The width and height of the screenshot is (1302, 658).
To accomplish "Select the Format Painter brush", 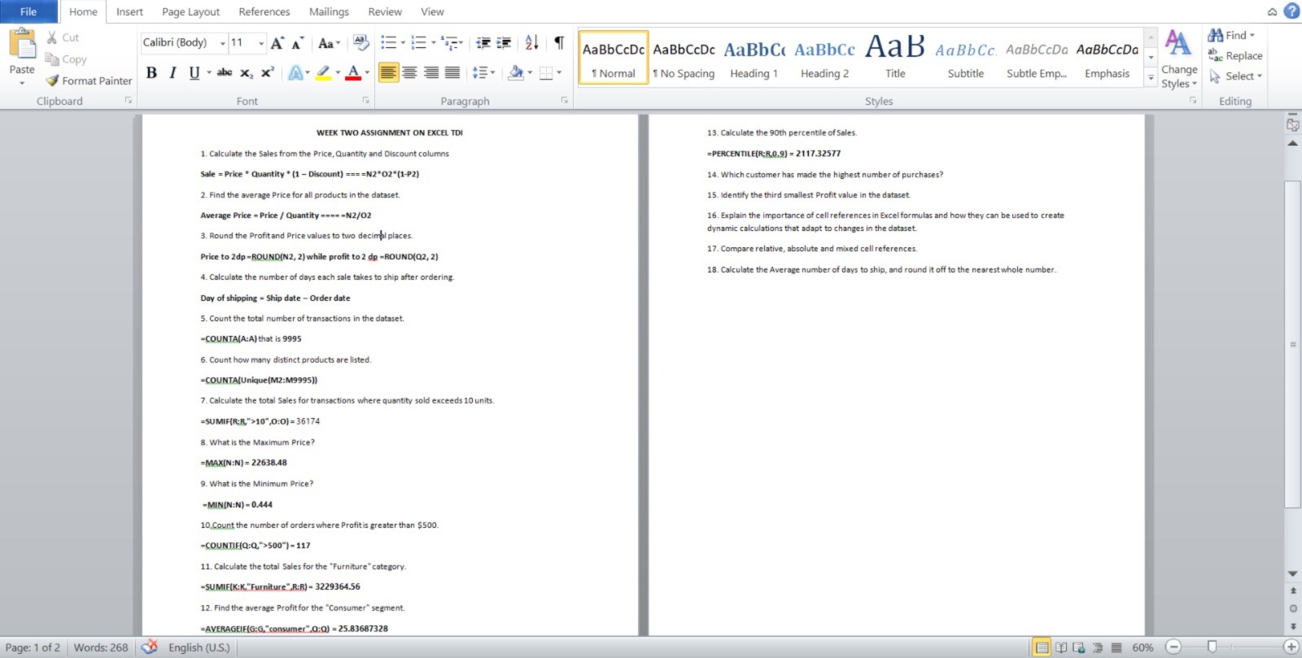I will 52,81.
